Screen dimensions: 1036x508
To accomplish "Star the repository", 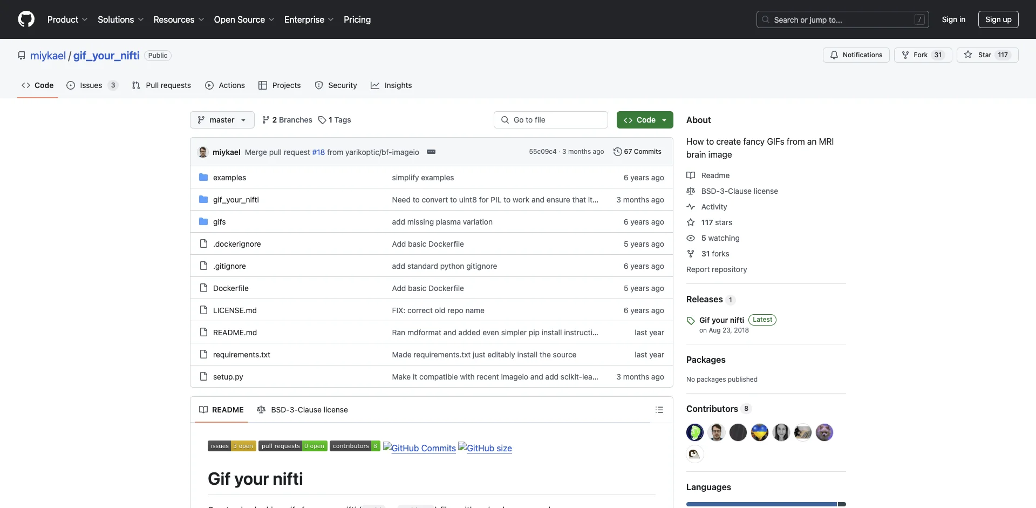I will pos(987,55).
